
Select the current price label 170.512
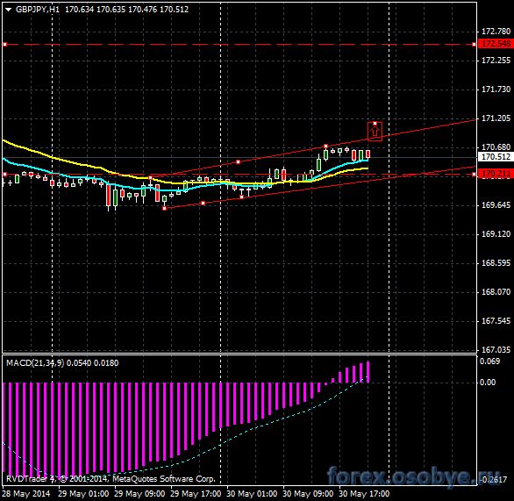[496, 157]
